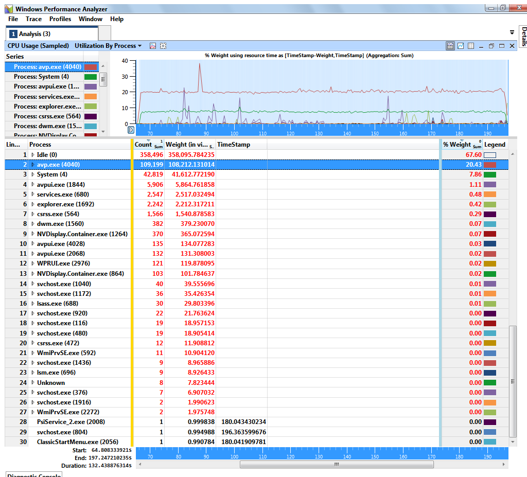527x477 pixels.
Task: Toggle services.exe (680) legend box in table
Action: (490, 195)
